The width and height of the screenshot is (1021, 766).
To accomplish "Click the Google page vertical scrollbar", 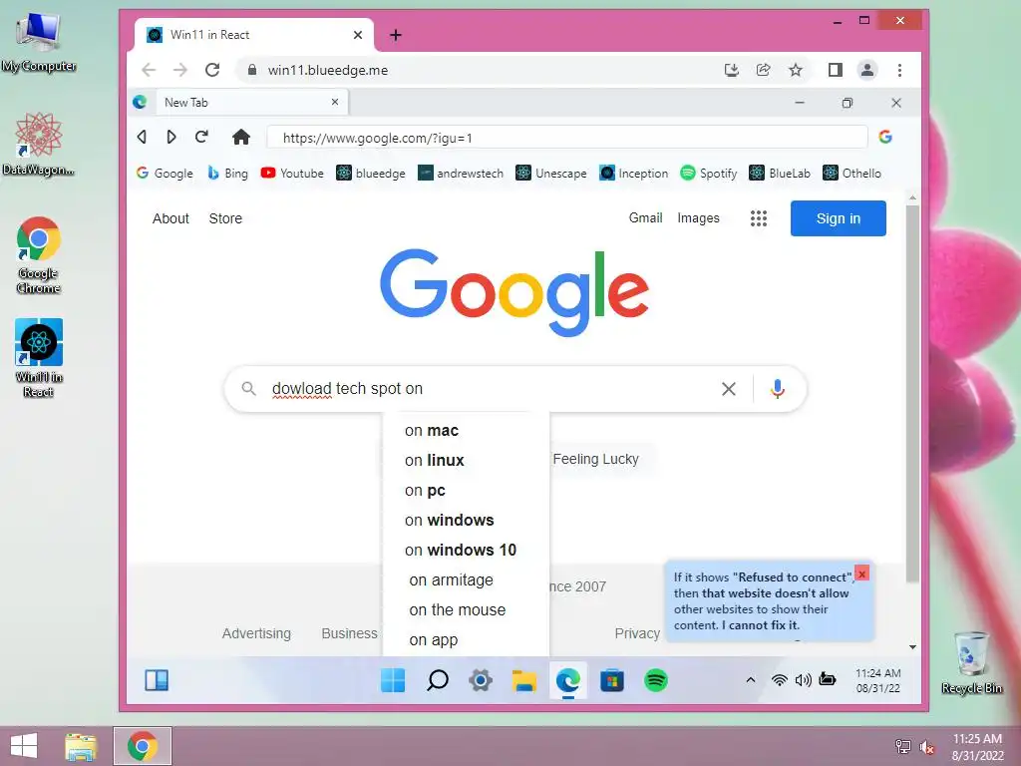I will [x=912, y=394].
